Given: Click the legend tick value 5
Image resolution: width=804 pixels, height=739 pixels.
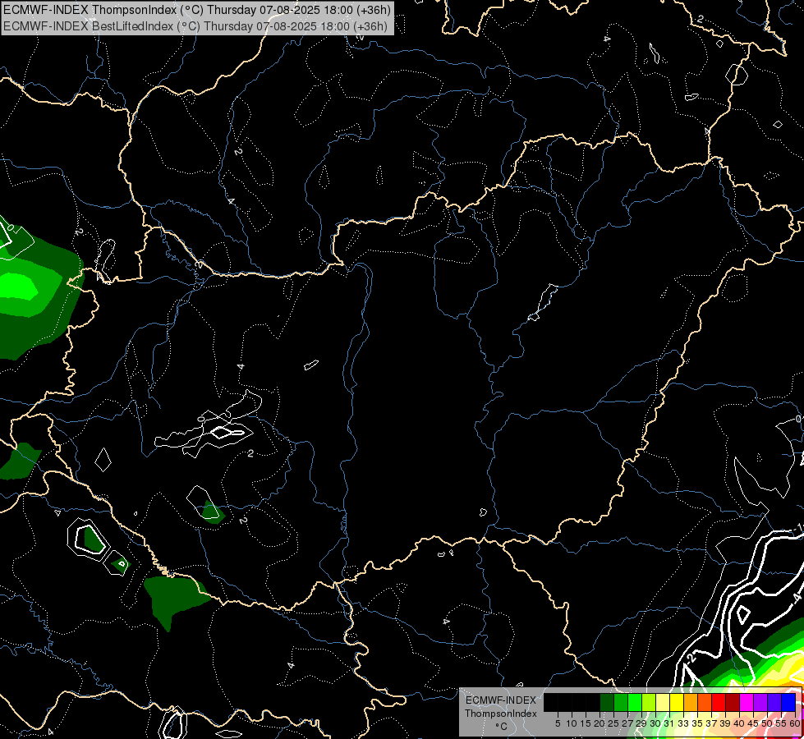Looking at the screenshot, I should point(558,723).
